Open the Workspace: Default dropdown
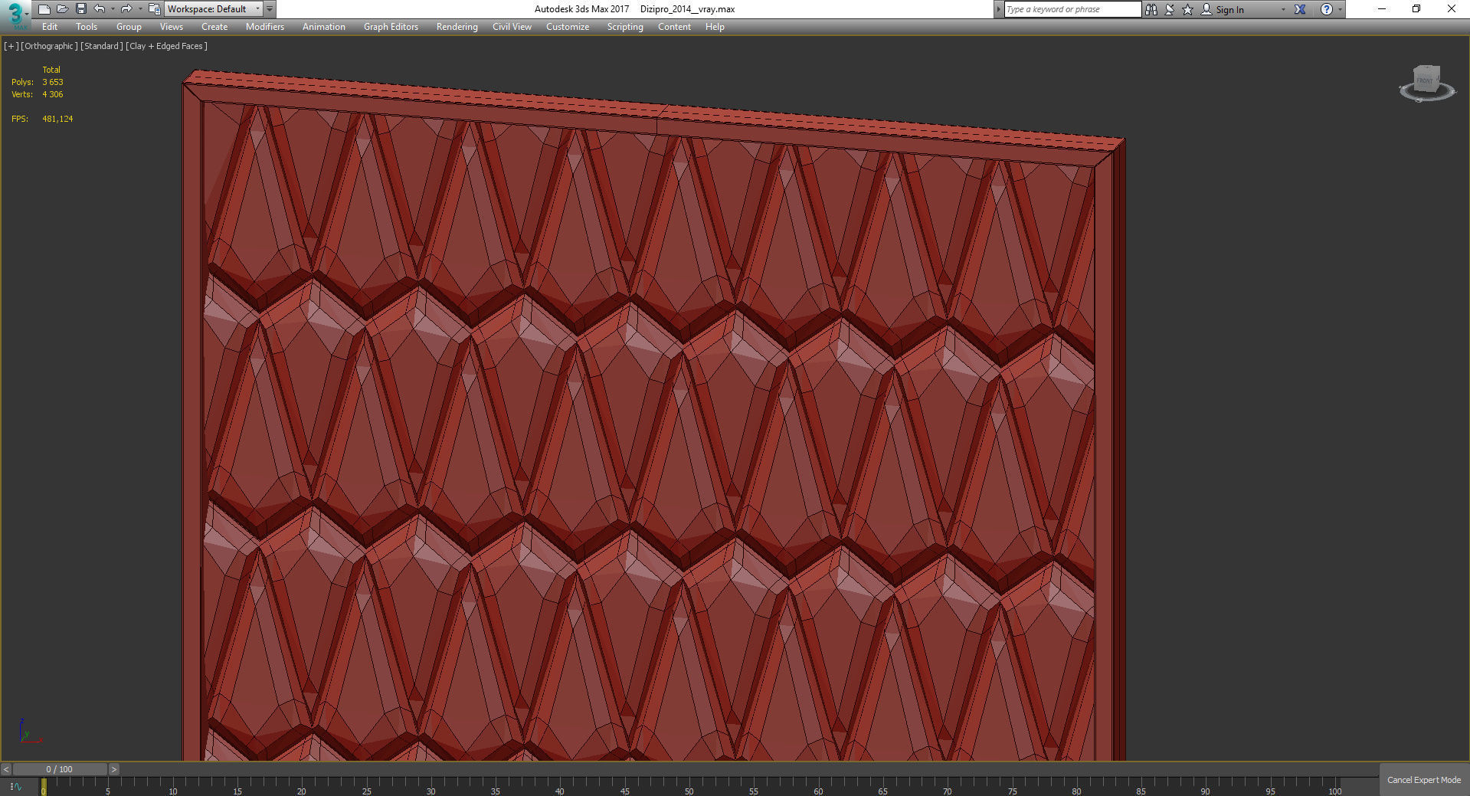 [214, 9]
